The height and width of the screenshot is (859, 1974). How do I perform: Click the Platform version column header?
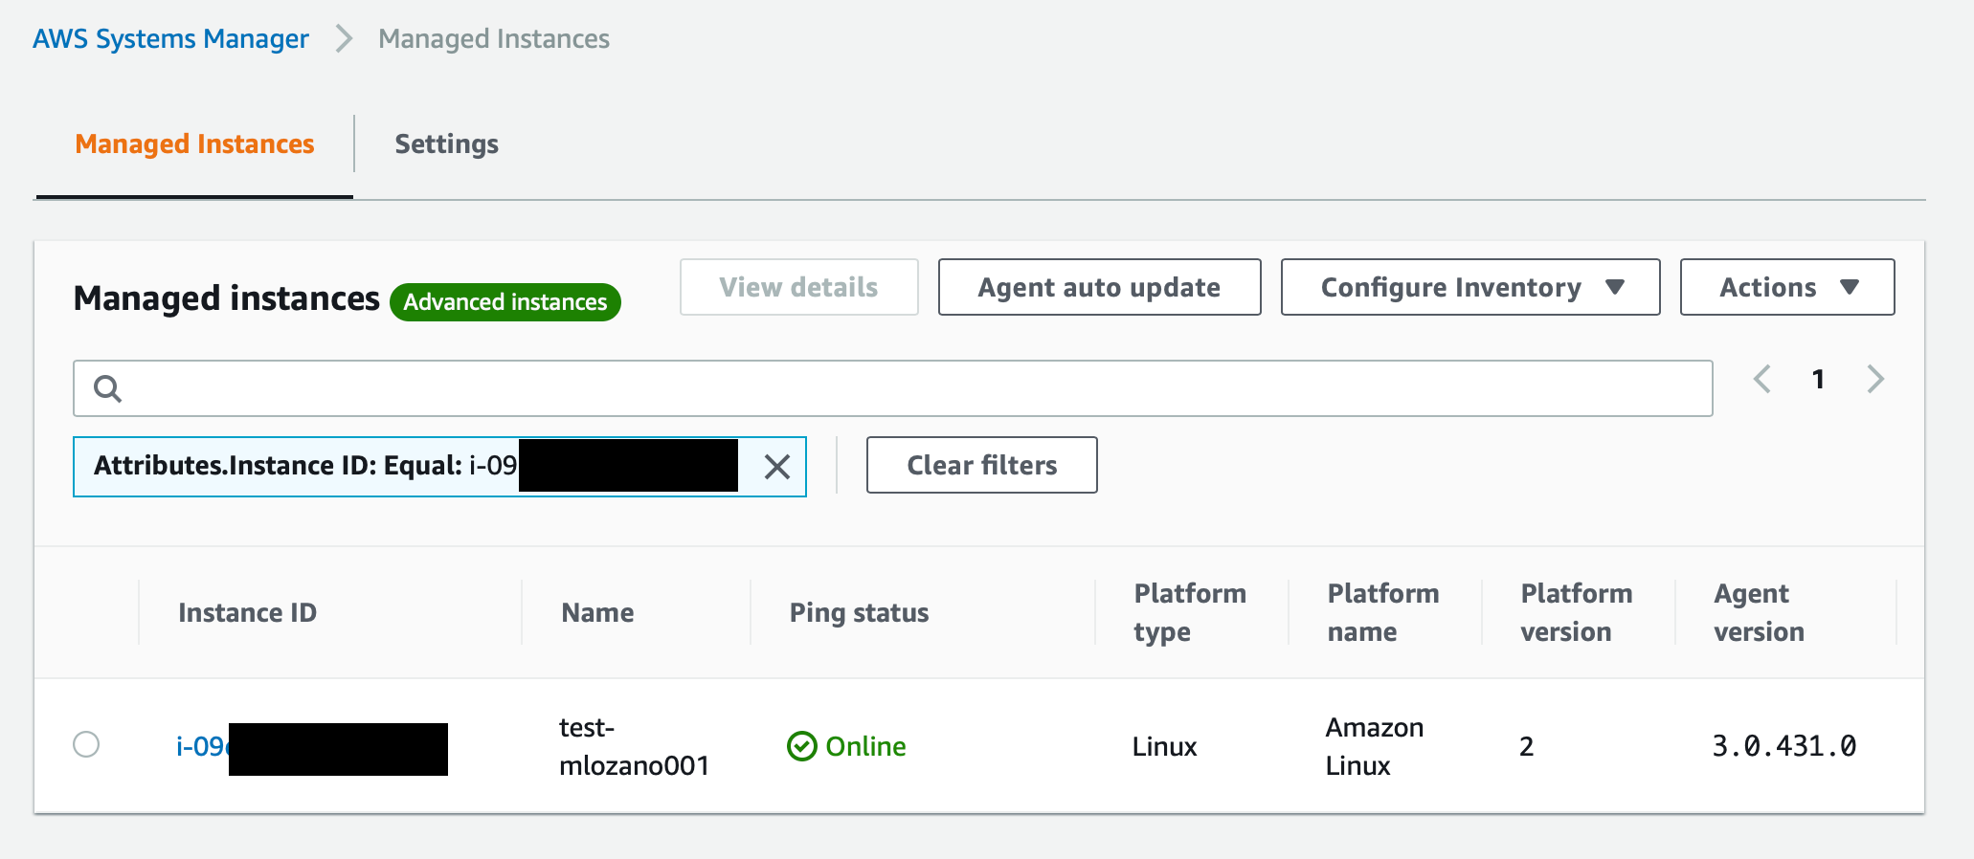(x=1576, y=612)
